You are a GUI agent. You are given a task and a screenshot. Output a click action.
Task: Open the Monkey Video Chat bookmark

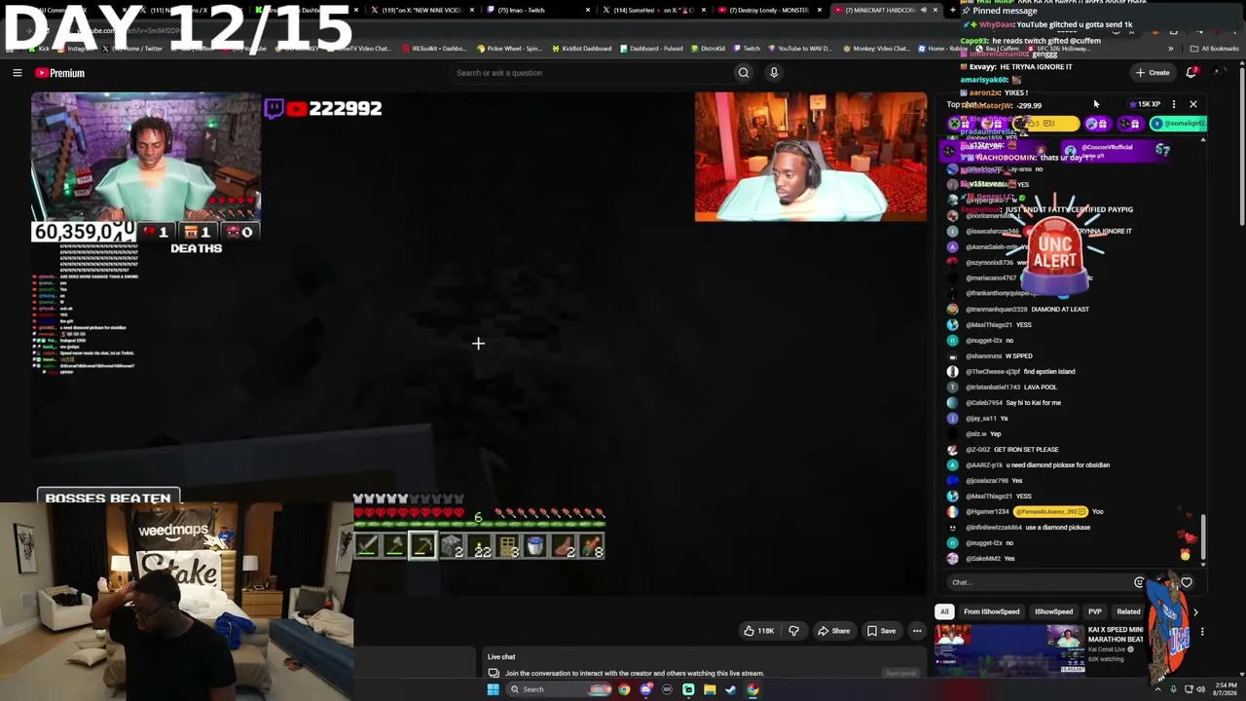(x=875, y=49)
